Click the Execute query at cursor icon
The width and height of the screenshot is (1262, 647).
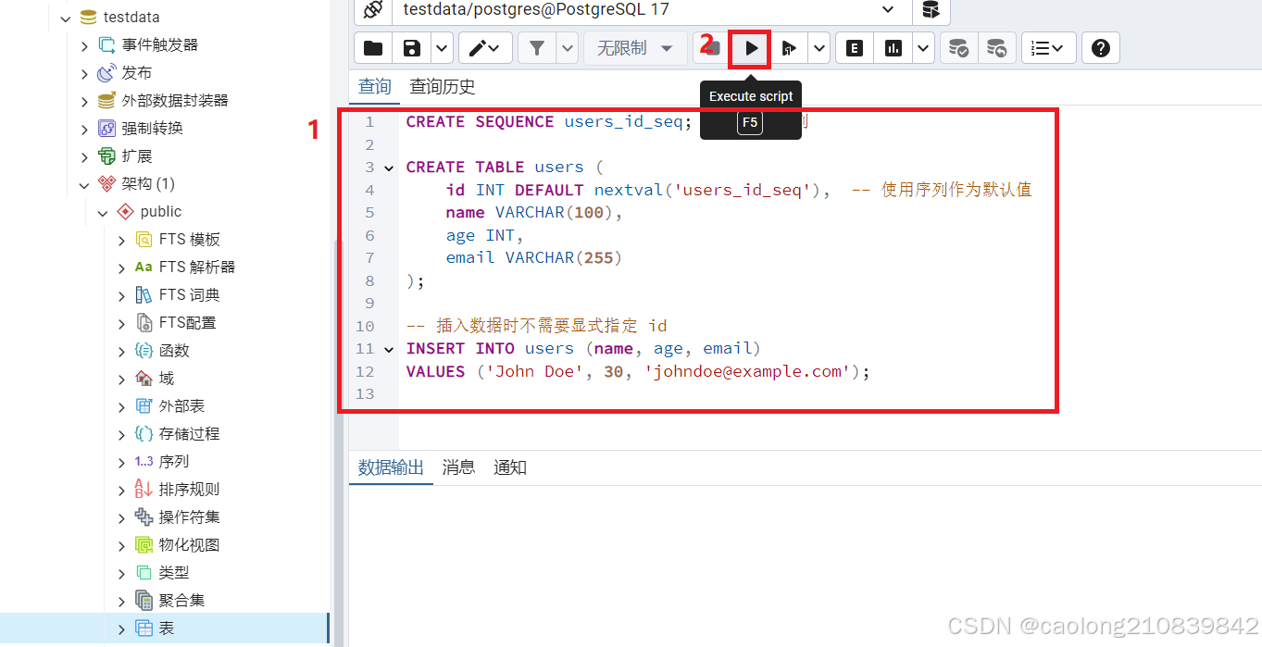(x=789, y=48)
